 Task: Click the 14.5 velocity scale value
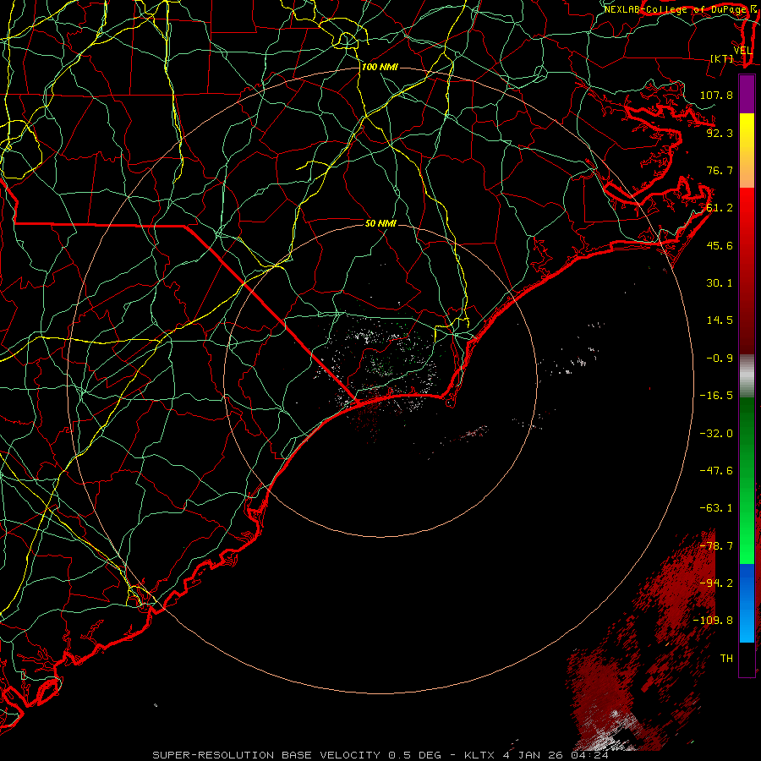(720, 320)
